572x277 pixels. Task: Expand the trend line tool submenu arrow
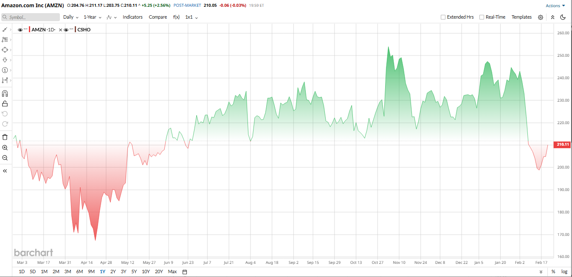11,30
